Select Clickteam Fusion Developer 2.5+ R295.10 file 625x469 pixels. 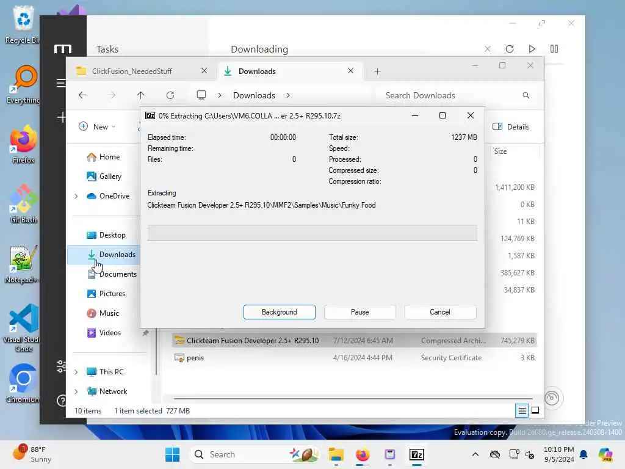click(355, 341)
